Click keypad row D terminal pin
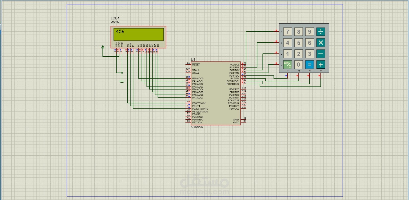Image resolution: width=409 pixels, height=200 pixels. [276, 63]
